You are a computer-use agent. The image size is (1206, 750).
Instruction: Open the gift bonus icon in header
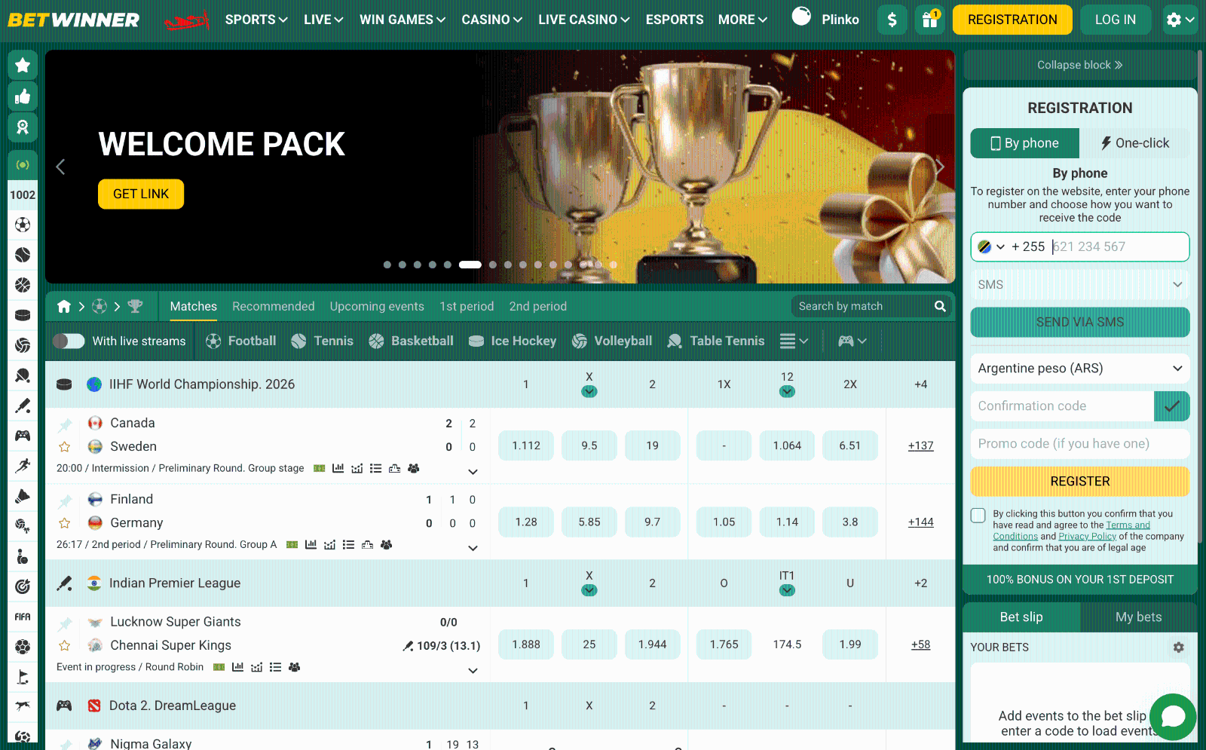(x=930, y=20)
